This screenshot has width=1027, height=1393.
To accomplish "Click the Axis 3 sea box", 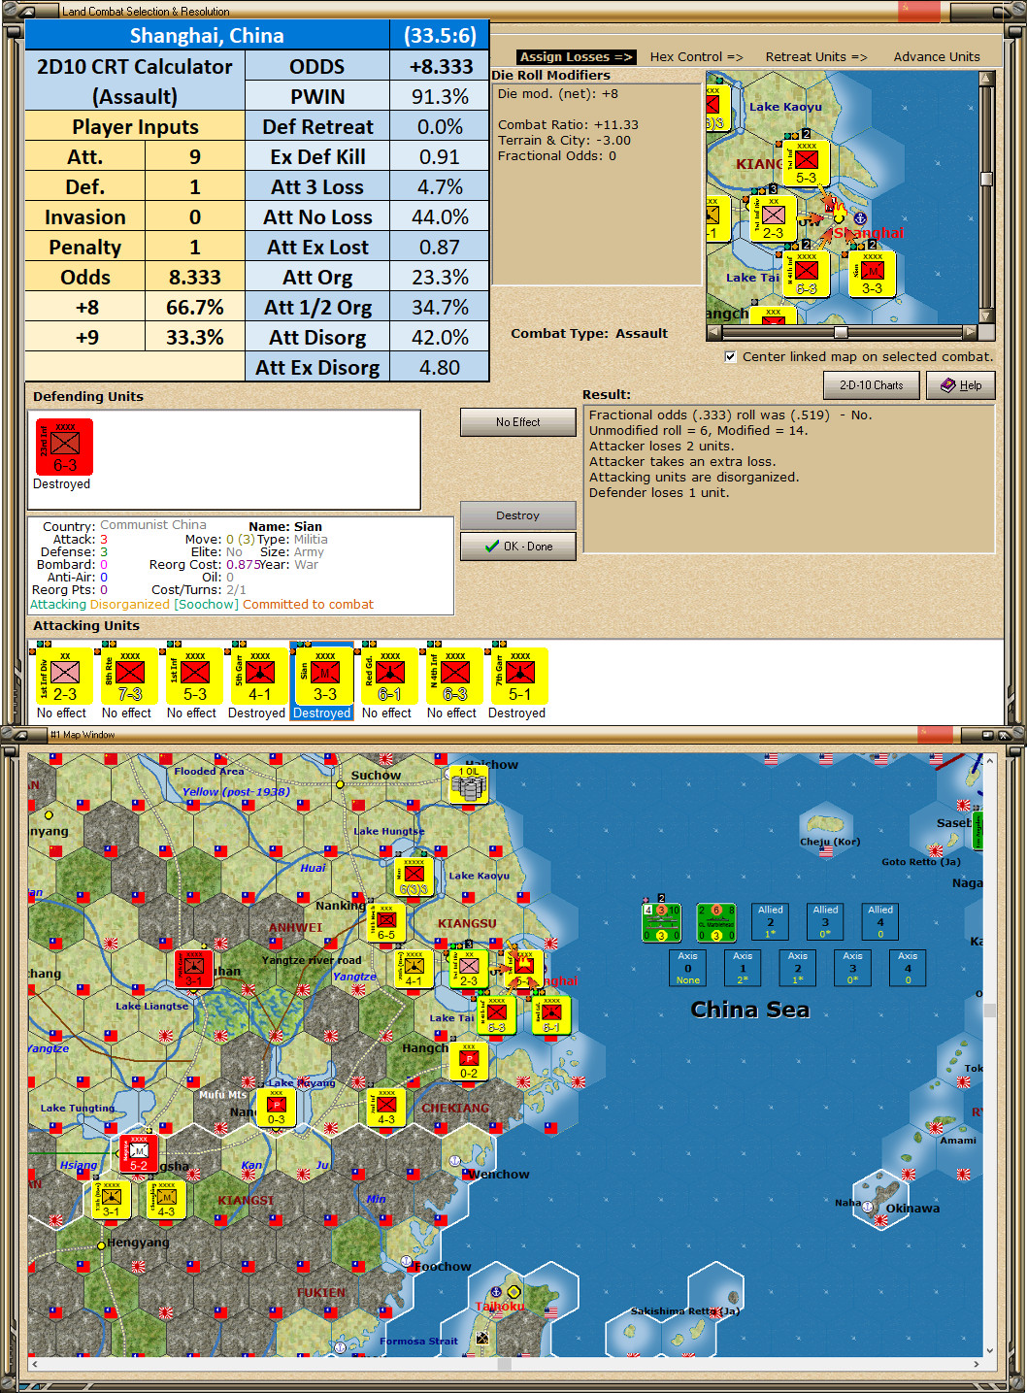I will pos(853,968).
